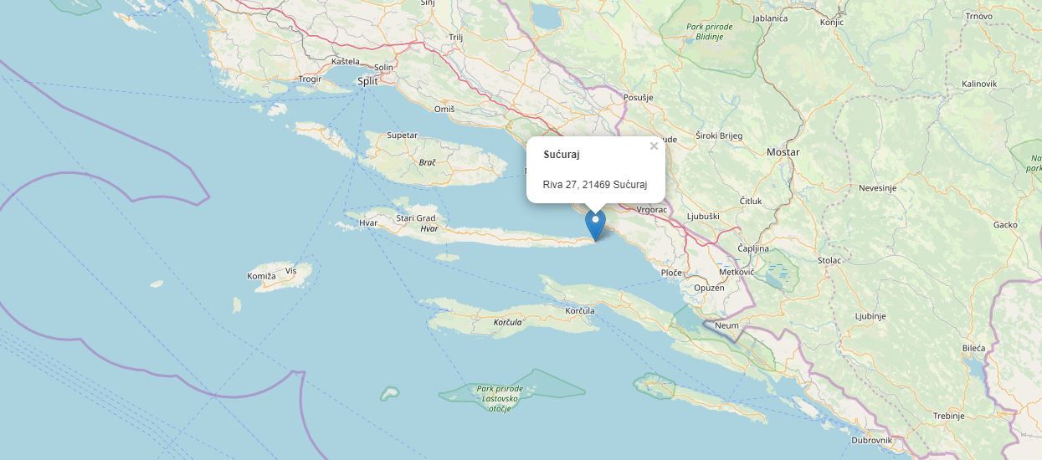Click the Stari Grad label on Hvar
This screenshot has width=1042, height=460.
coord(416,218)
